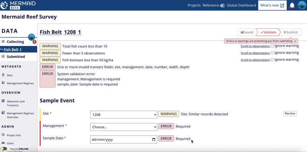The width and height of the screenshot is (307, 152).
Task: Click the Project Info icon
Action: [x=3, y=135]
